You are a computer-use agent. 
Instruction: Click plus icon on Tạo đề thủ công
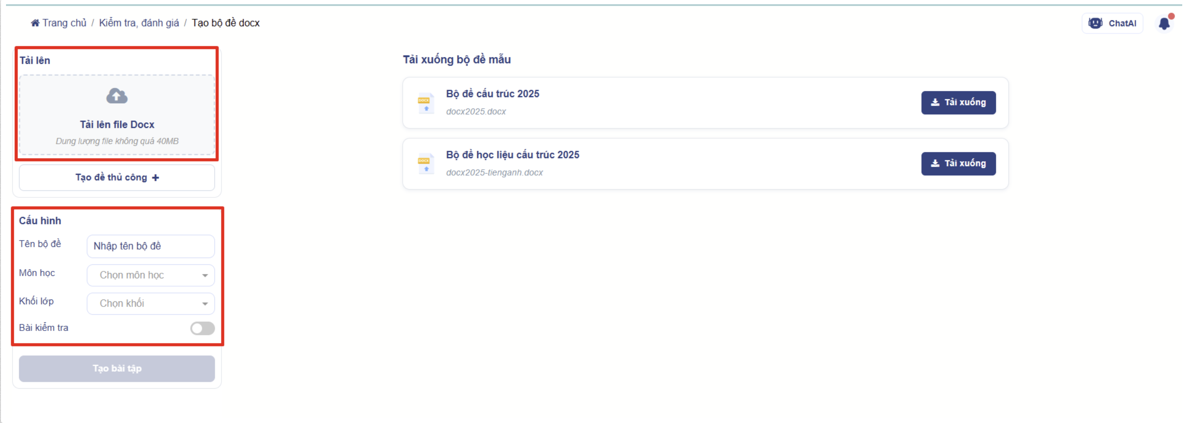(156, 178)
